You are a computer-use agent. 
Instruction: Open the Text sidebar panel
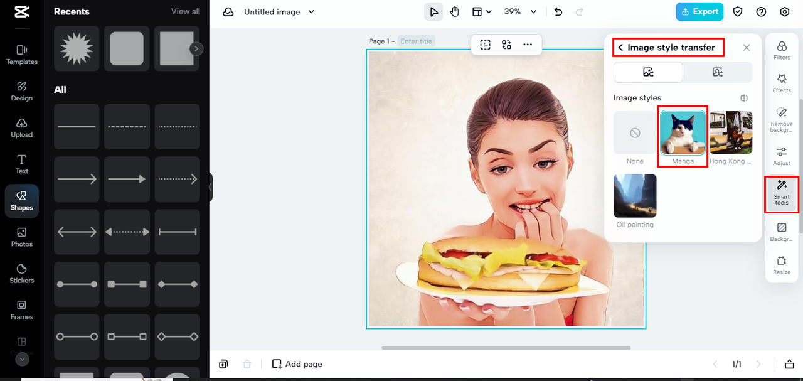[22, 164]
